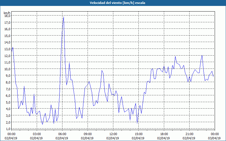Click the '12:00' time axis label
Screen dimensions: 226x141
tap(113, 134)
